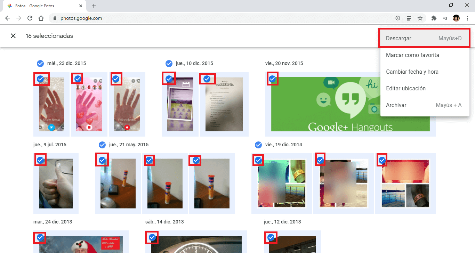Reload the photos.google.com page
Screen dimensions: 475x253
coord(30,18)
